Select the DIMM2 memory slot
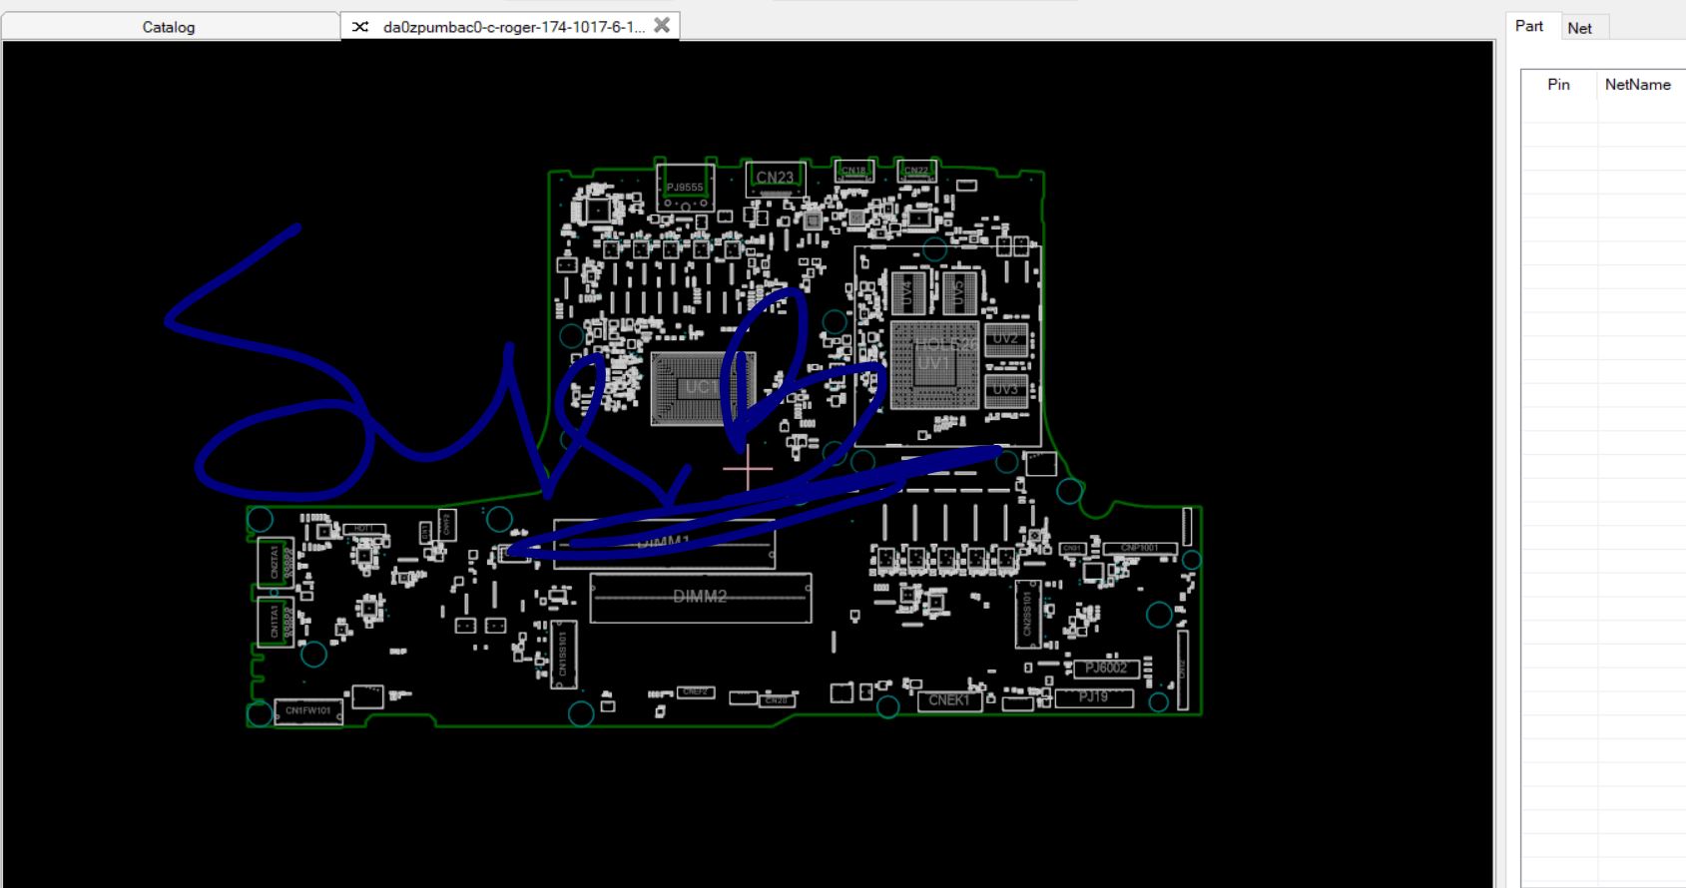Image resolution: width=1686 pixels, height=888 pixels. 700,597
